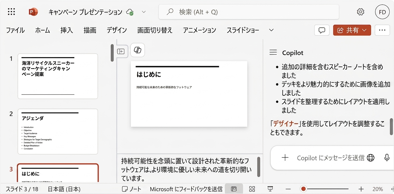
Task: Click the デザイナー link in Copilot
Action: point(286,124)
